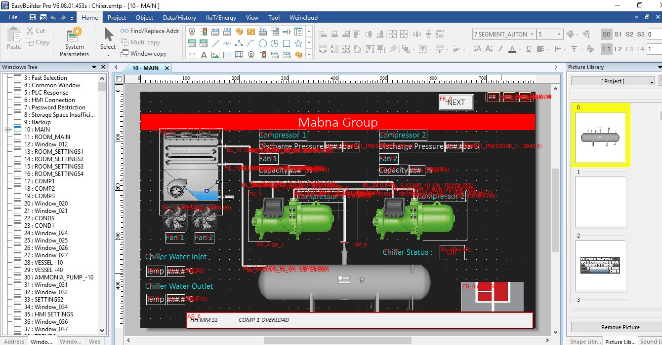Open the Data/History ribbon tab
This screenshot has height=345, width=662.
point(179,17)
